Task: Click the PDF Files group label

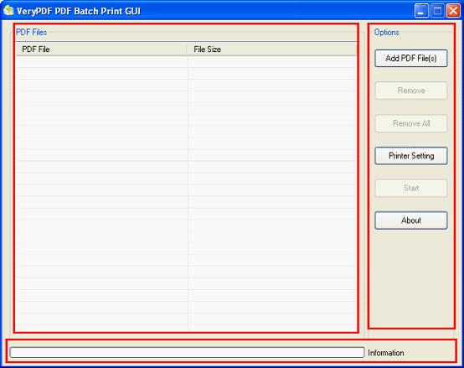Action: [31, 32]
